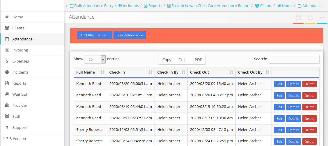
Task: Click the Provider building icon in sidebar
Action: click(x=7, y=105)
